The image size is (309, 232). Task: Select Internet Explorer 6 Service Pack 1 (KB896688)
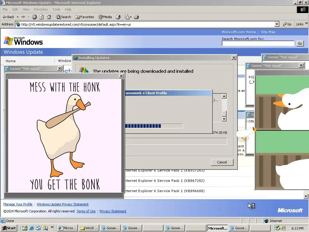165,191
